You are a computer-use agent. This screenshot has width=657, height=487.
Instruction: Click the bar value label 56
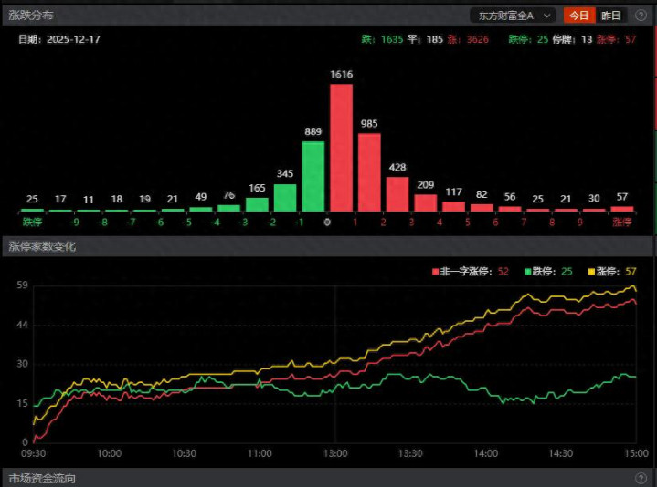tap(510, 197)
